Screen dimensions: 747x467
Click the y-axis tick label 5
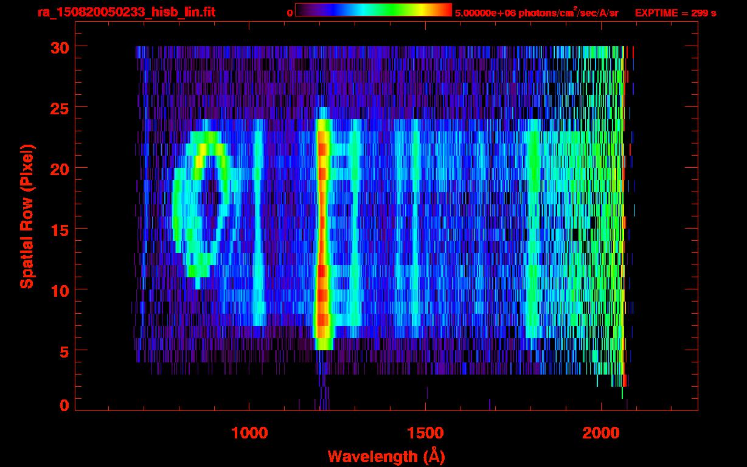[64, 351]
